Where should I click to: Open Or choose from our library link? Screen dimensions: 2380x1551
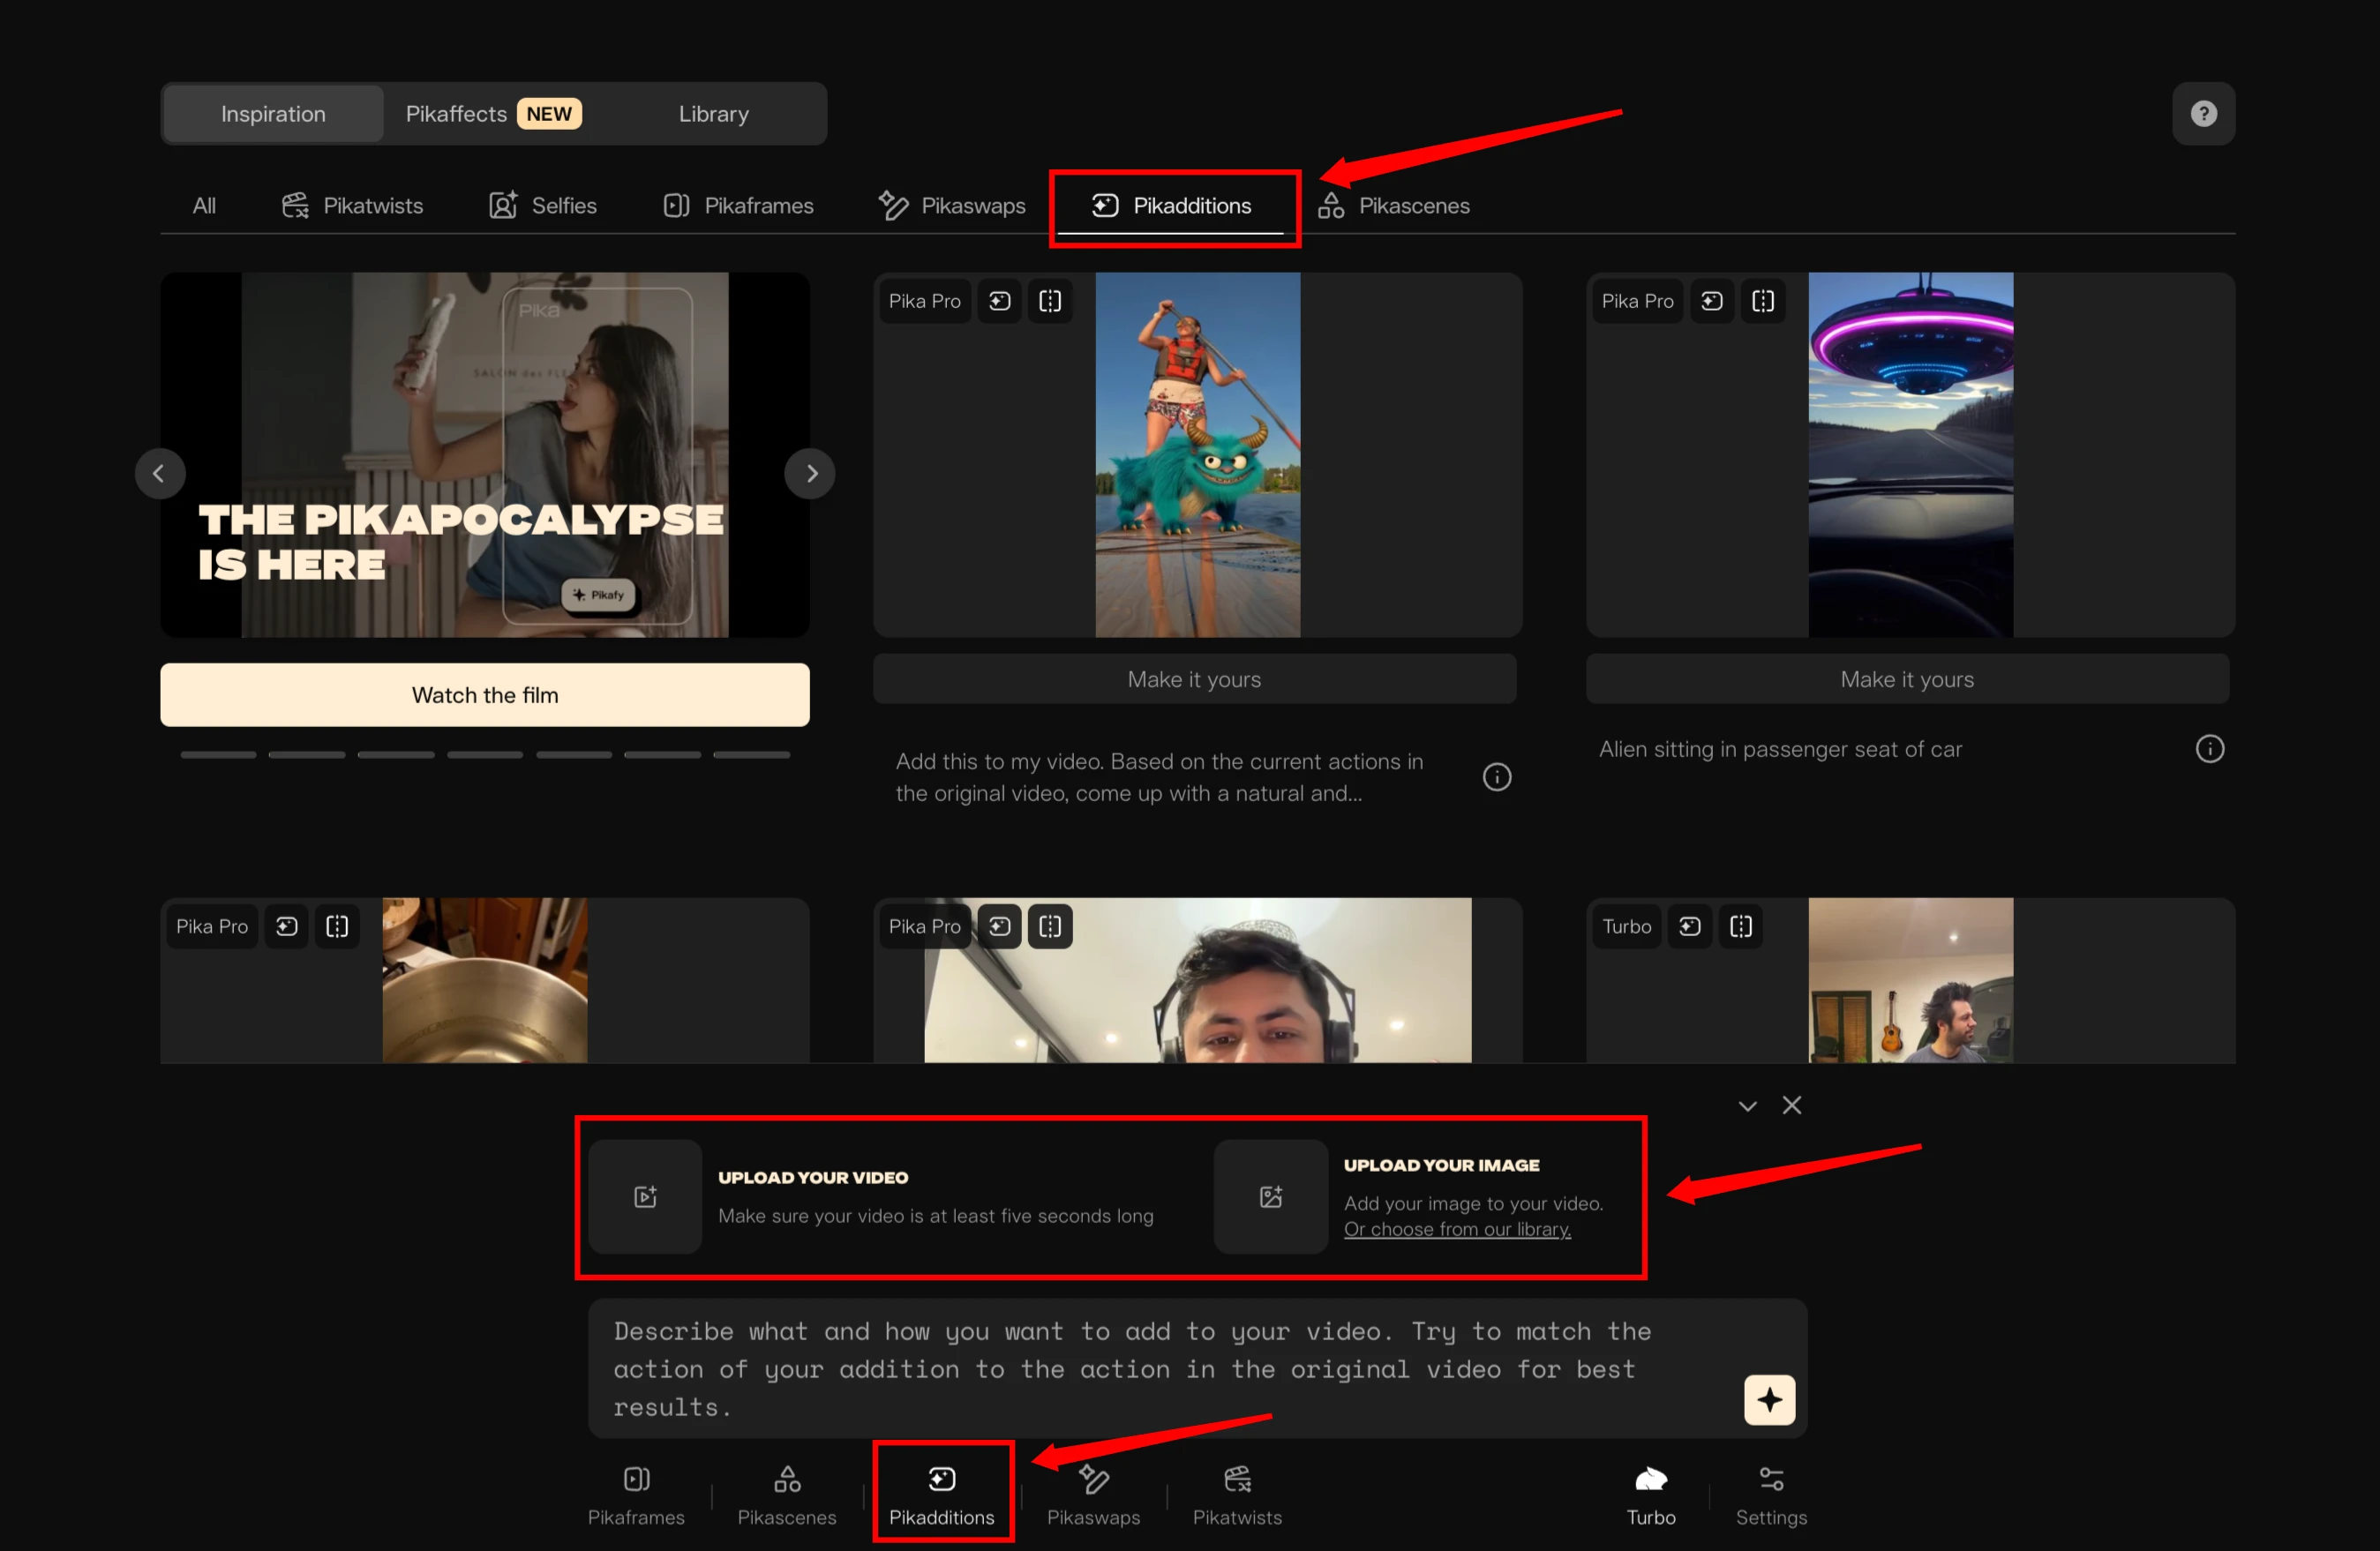tap(1457, 1229)
